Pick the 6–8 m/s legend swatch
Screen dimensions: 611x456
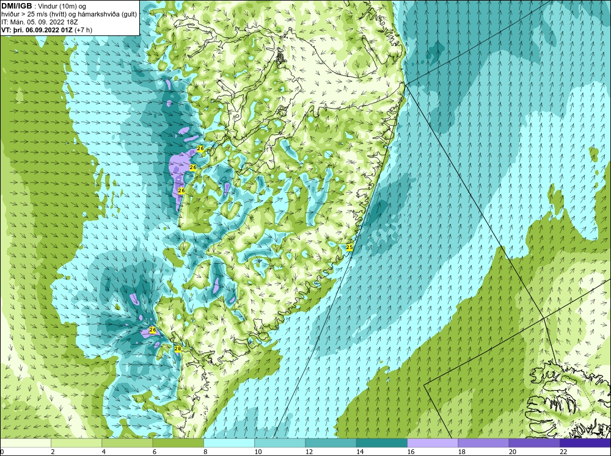pyautogui.click(x=178, y=443)
